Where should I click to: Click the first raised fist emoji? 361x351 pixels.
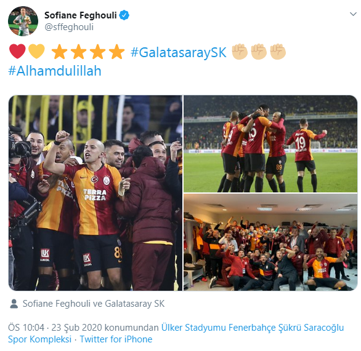click(x=240, y=52)
